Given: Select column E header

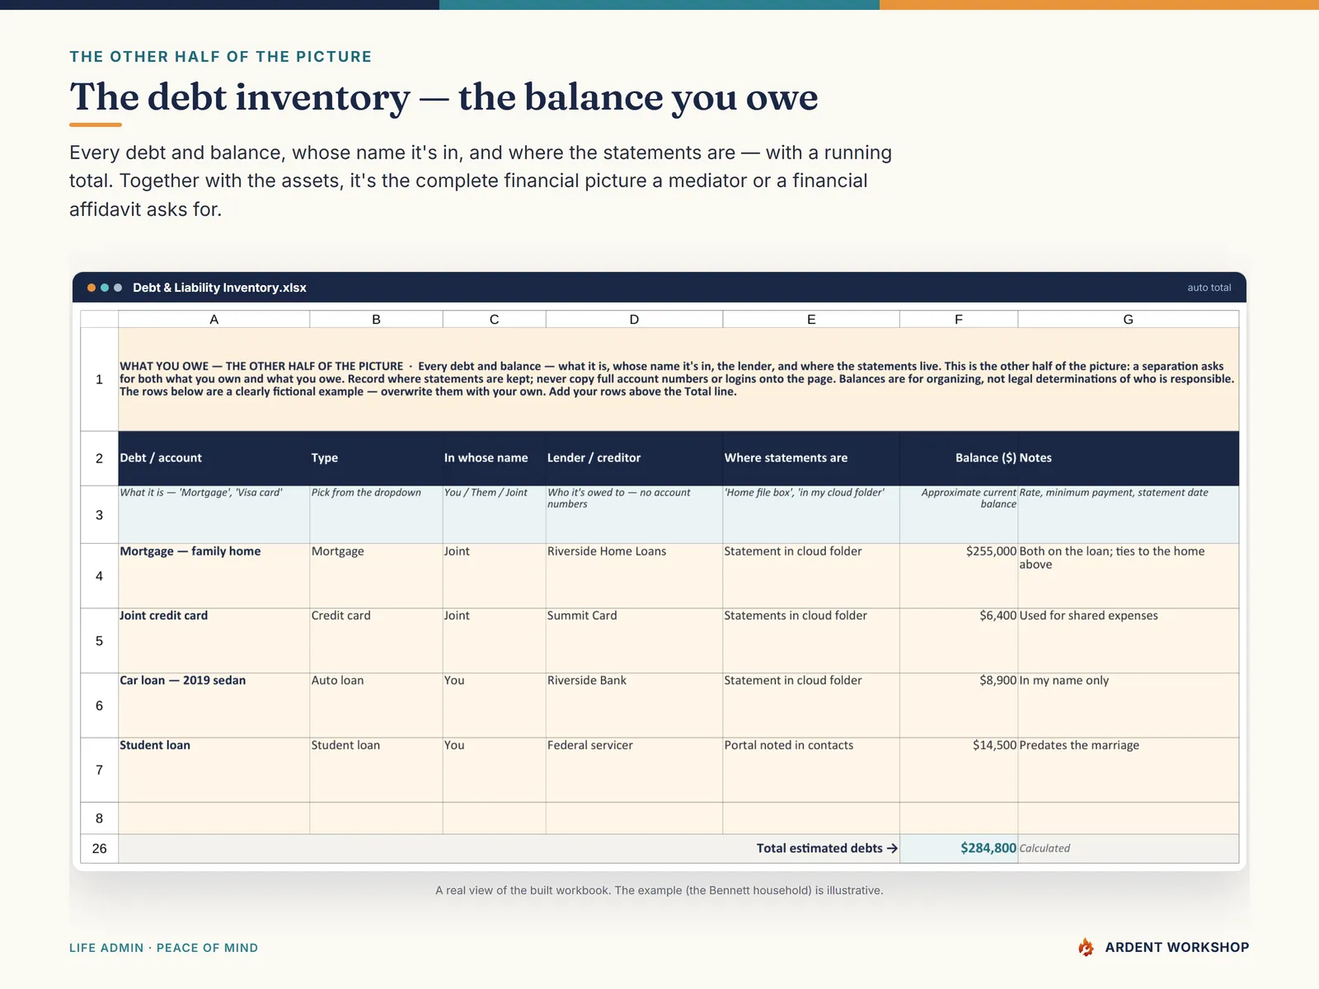Looking at the screenshot, I should 811,319.
